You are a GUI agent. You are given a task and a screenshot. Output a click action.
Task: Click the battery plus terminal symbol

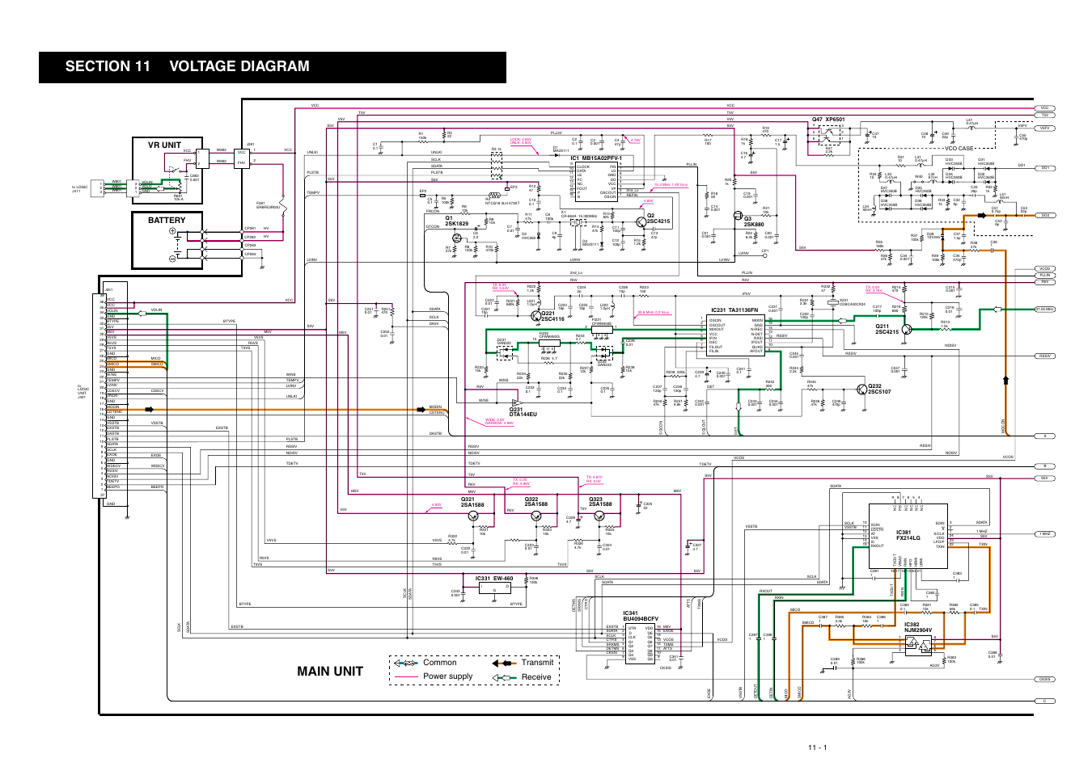click(172, 231)
